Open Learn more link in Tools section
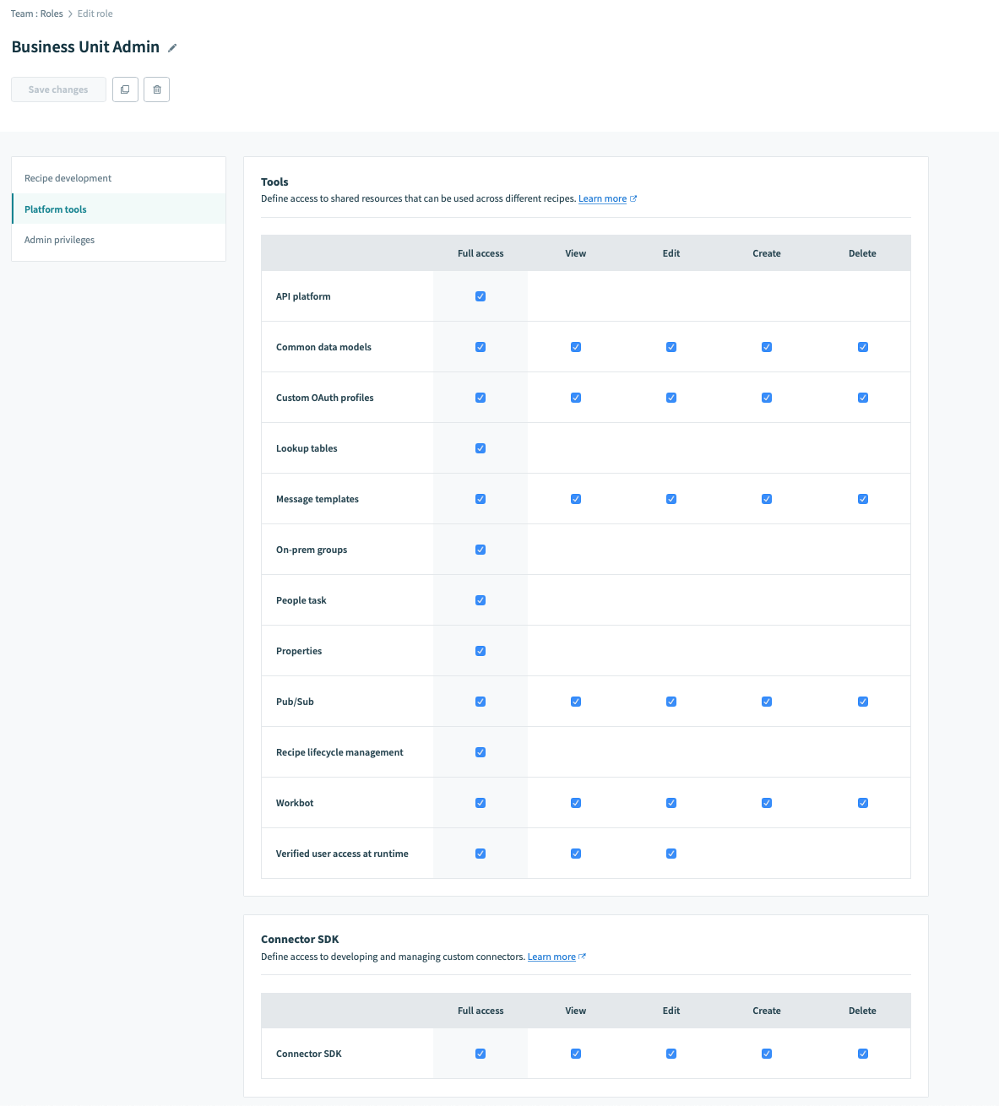The width and height of the screenshot is (999, 1106). pos(602,199)
